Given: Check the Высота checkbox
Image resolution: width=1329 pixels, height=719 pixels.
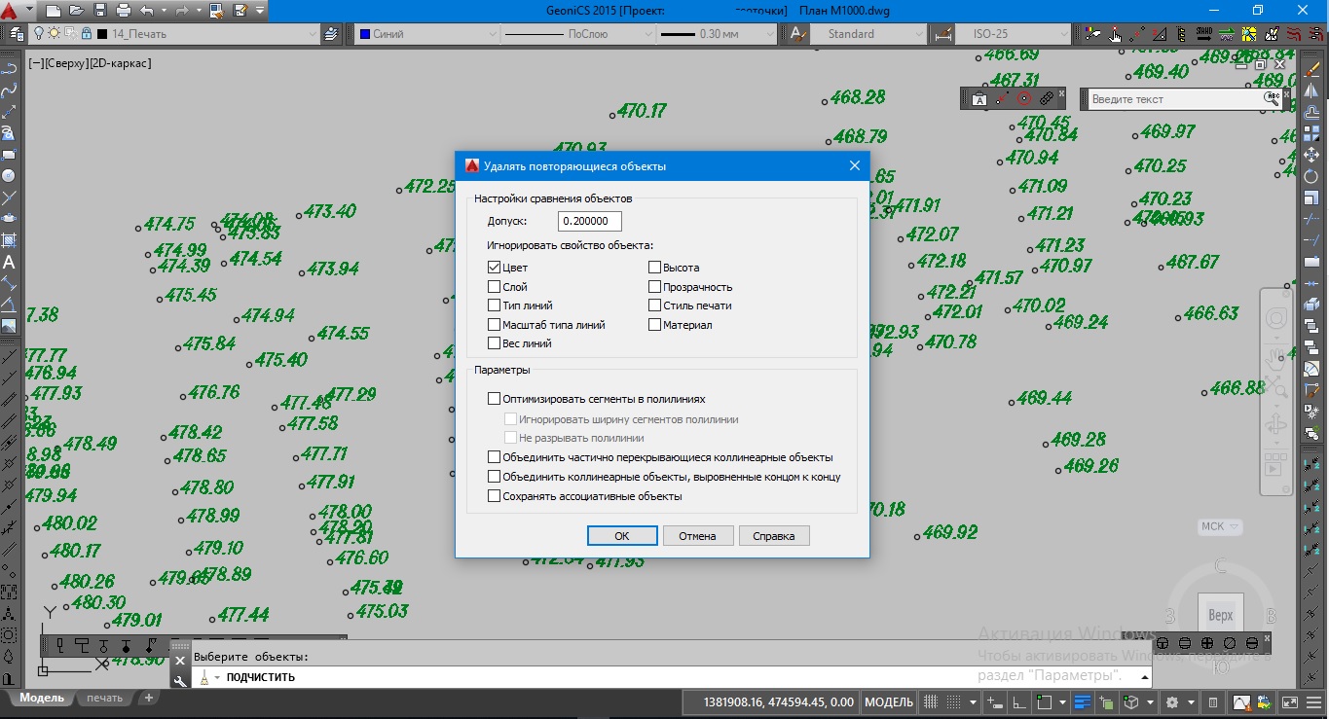Looking at the screenshot, I should click(x=655, y=268).
